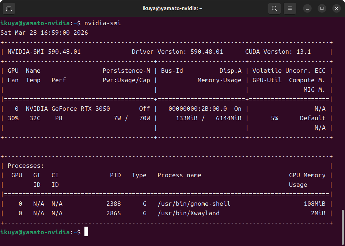Click the CUDA Version 13.1 text
The height and width of the screenshot is (246, 345).
278,52
